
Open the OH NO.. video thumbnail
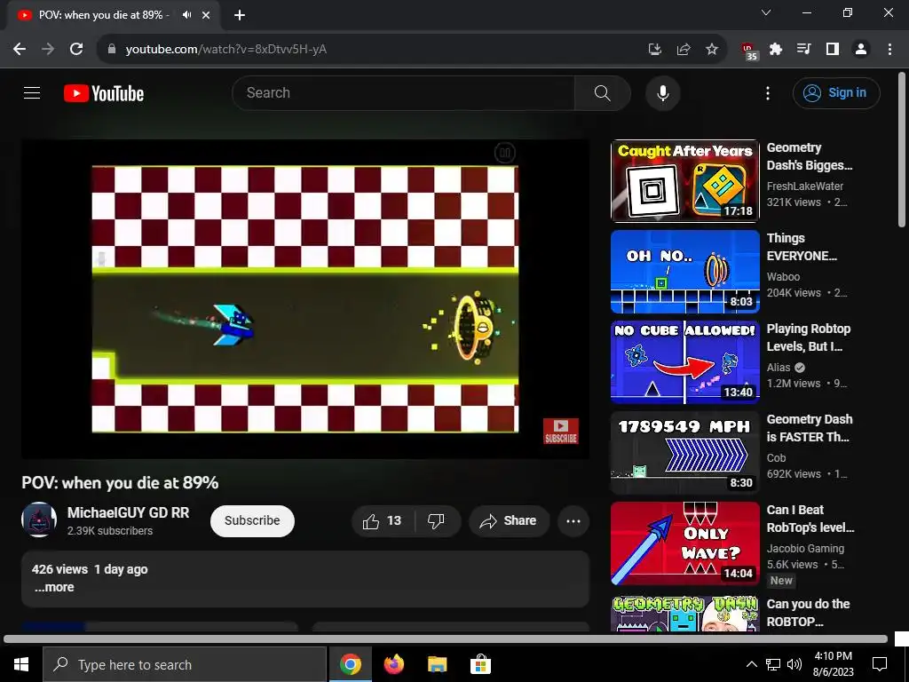tap(684, 272)
